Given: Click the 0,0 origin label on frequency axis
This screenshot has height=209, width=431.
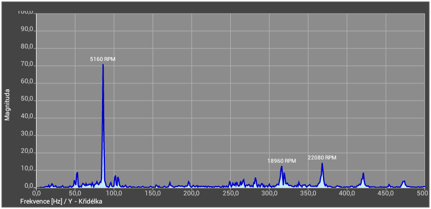Looking at the screenshot, I should pyautogui.click(x=37, y=194).
